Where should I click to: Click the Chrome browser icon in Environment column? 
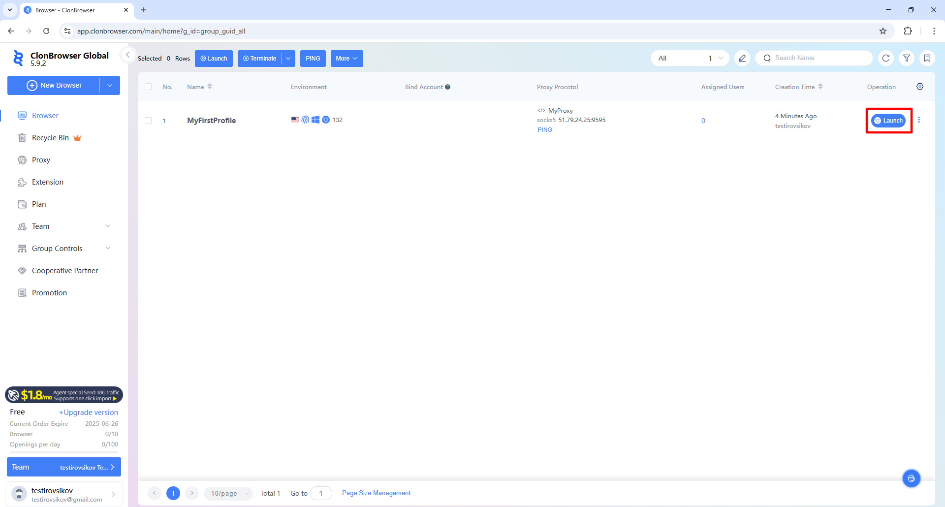(326, 120)
